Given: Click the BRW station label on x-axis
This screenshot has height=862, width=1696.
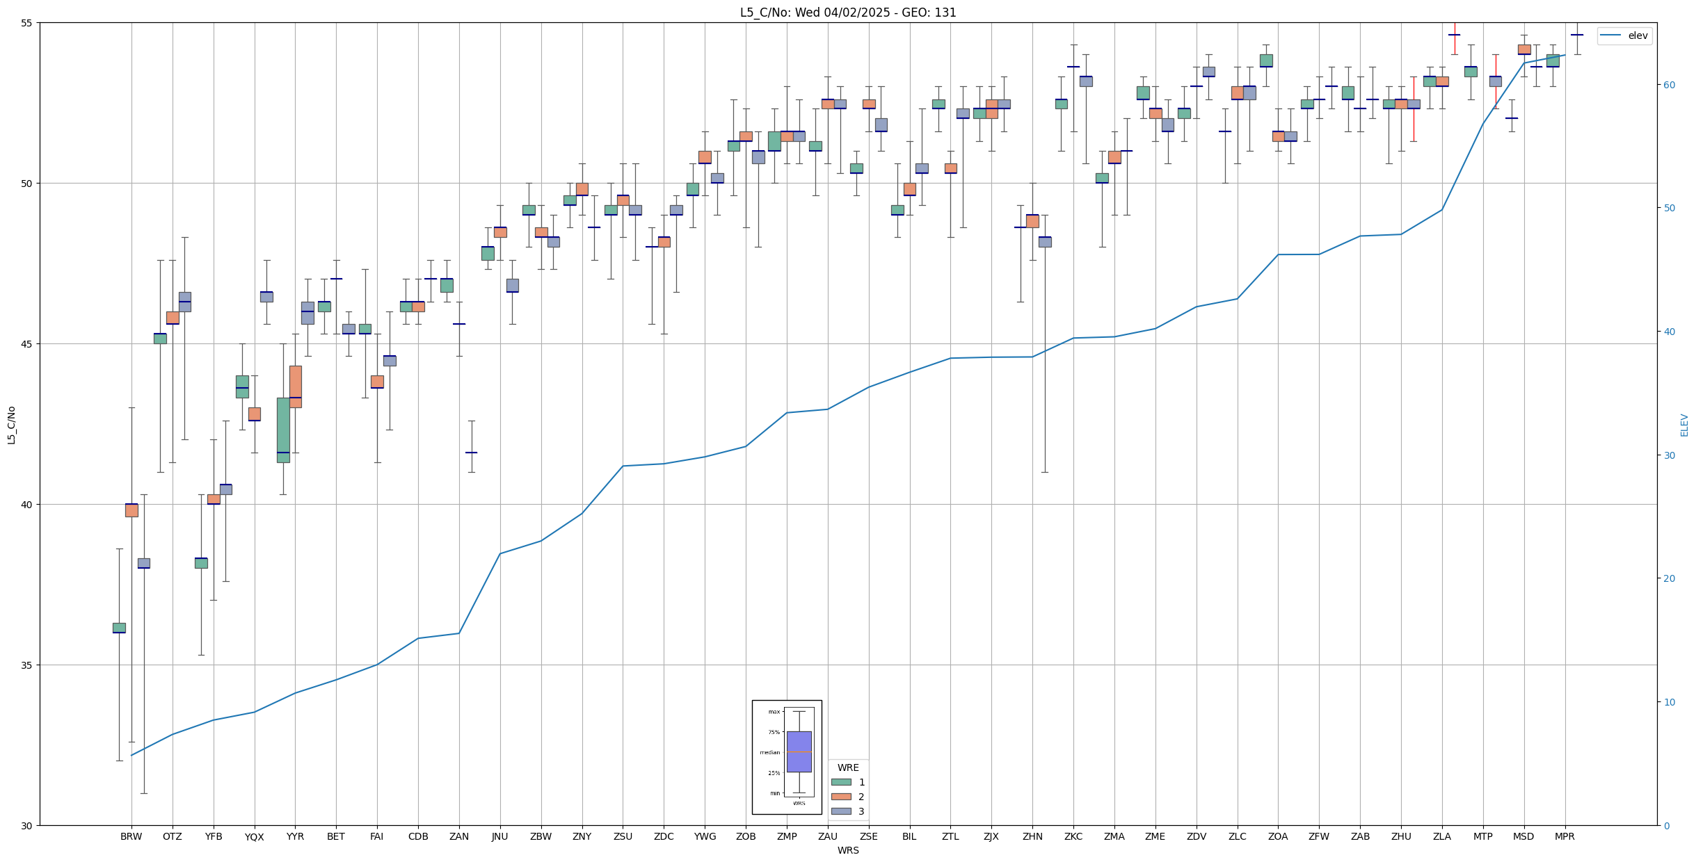Looking at the screenshot, I should (x=131, y=837).
